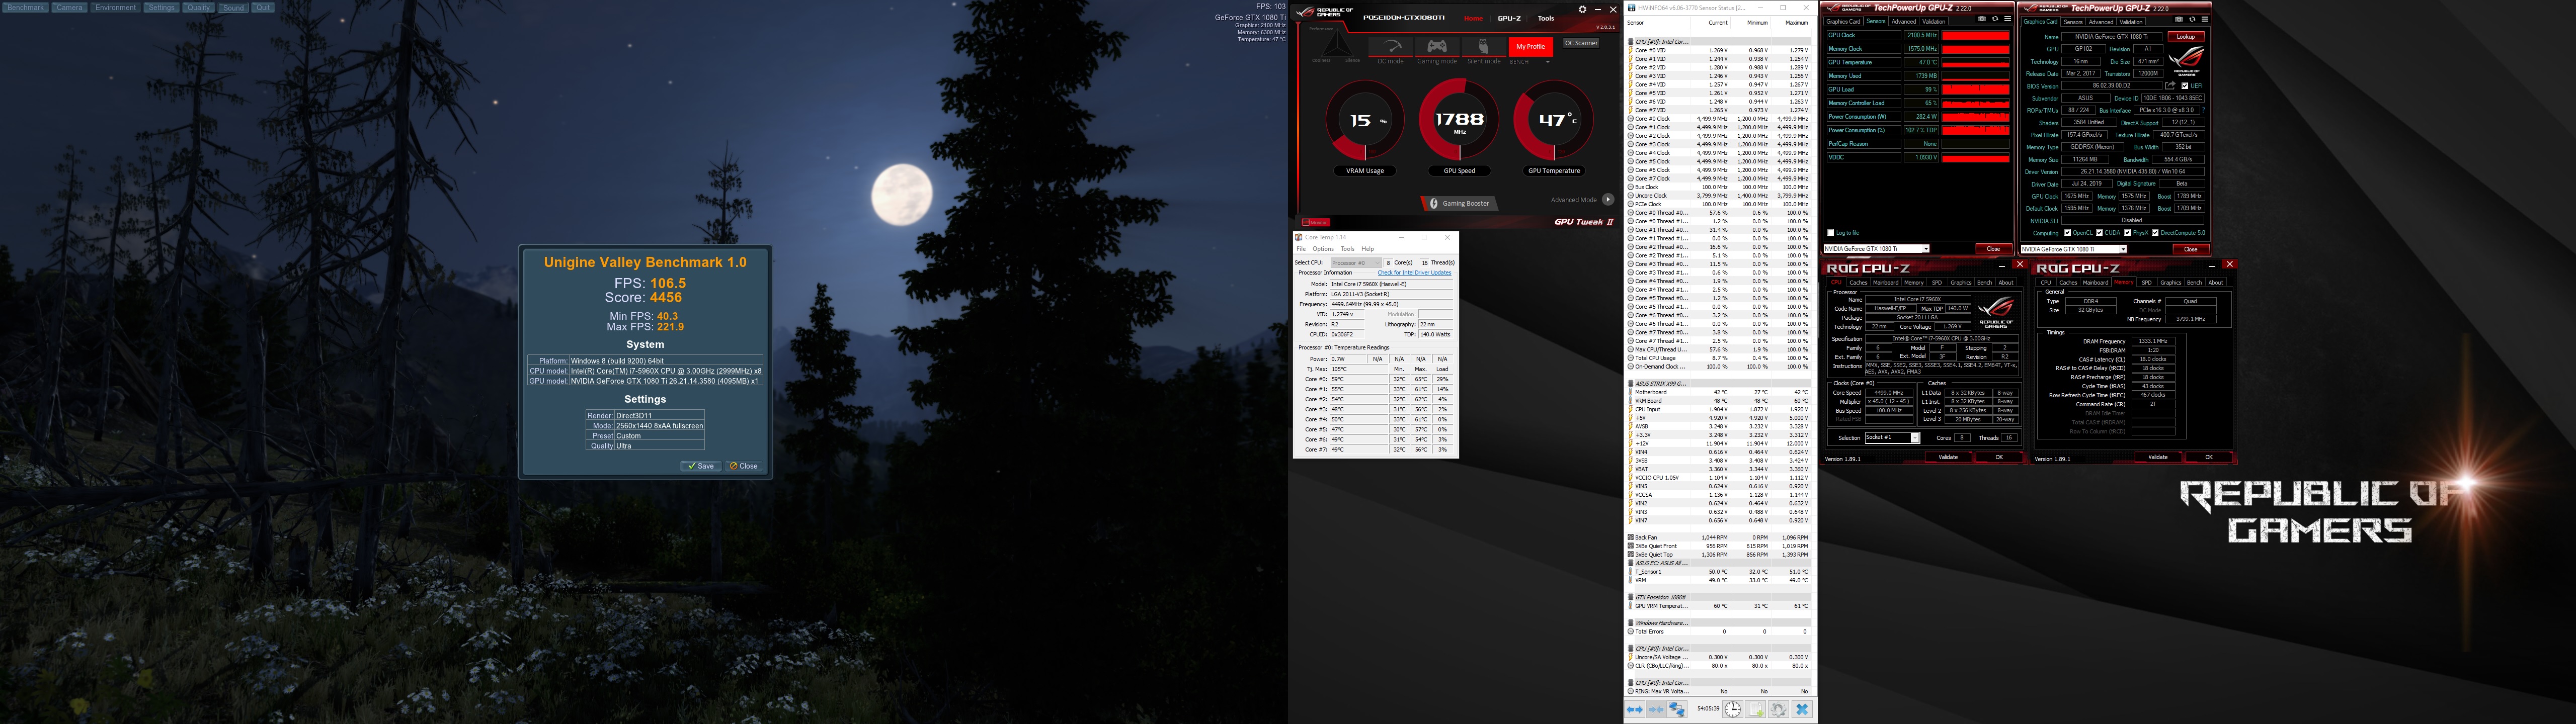Open HWiNFO sensor settings gear icon
This screenshot has height=724, width=2576.
pos(1779,709)
